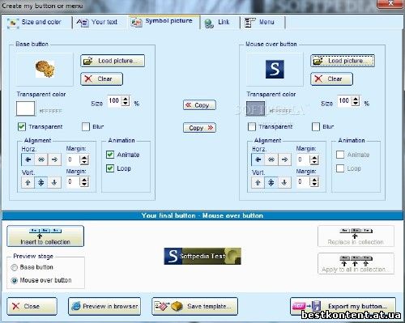
Task: Copy settings left to Base button
Action: pyautogui.click(x=199, y=105)
